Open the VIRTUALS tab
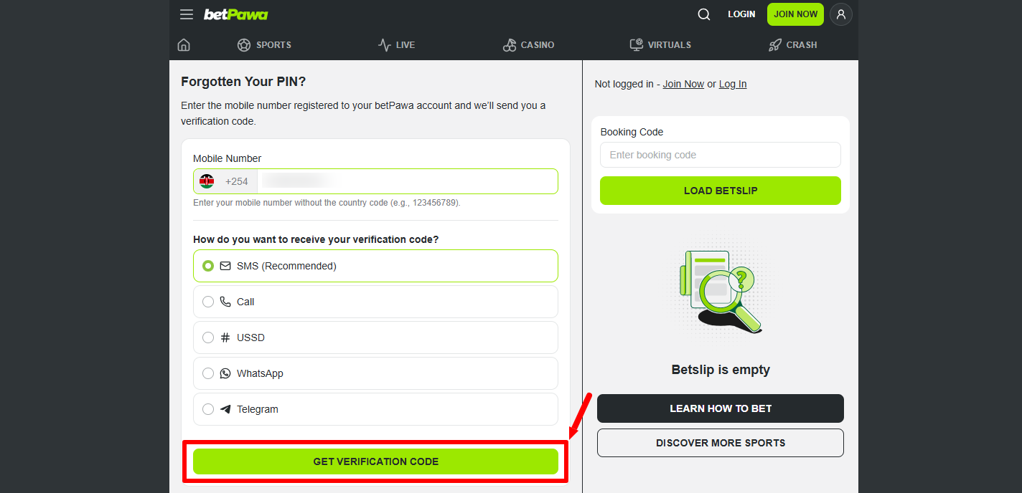Screen dimensions: 1022x493 pos(660,44)
